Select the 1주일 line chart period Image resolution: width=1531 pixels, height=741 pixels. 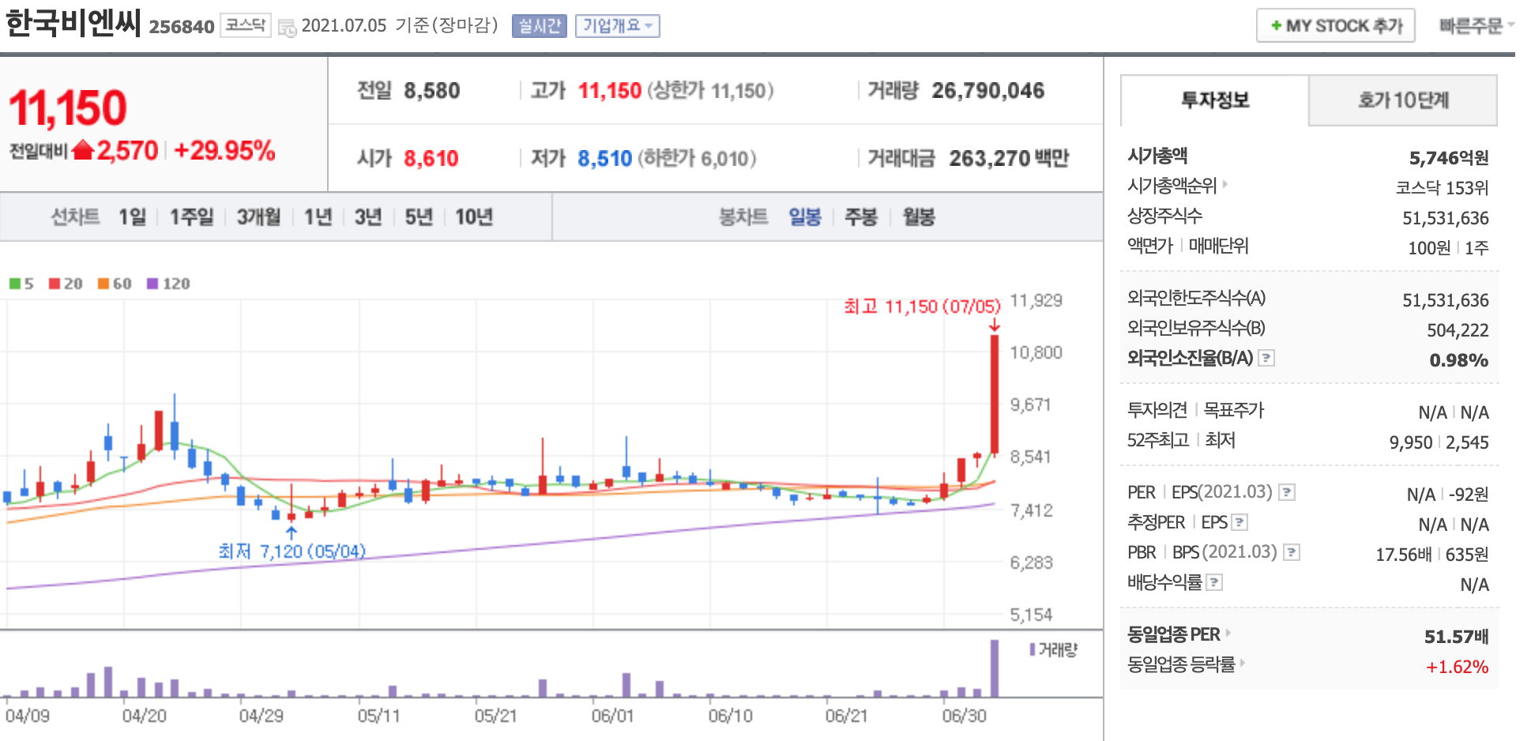pyautogui.click(x=192, y=217)
